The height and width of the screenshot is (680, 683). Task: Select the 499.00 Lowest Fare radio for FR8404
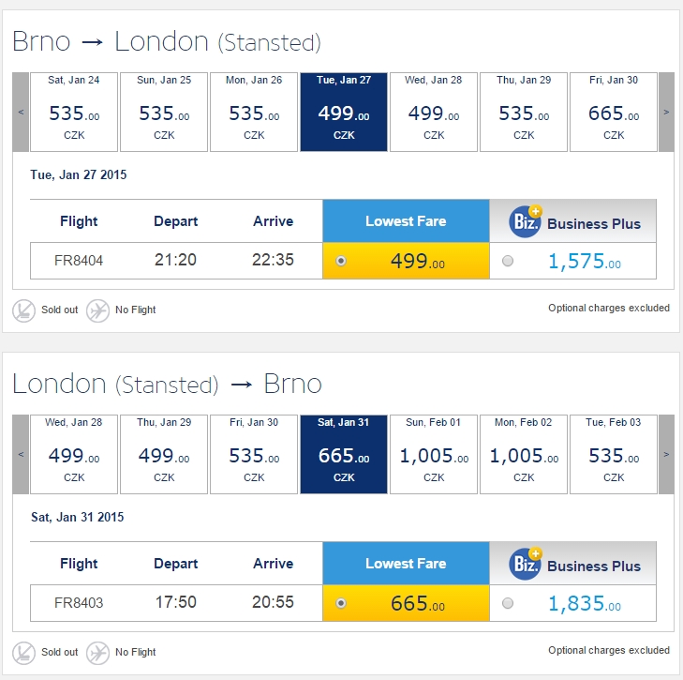341,261
